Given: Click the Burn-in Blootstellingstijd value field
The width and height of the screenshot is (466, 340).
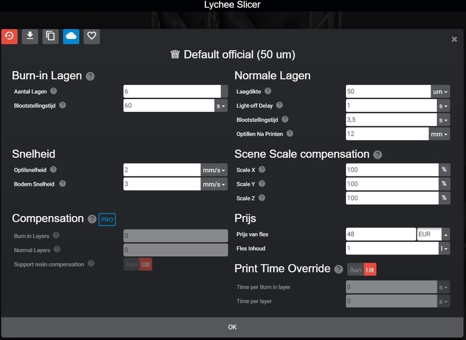Looking at the screenshot, I should 169,106.
